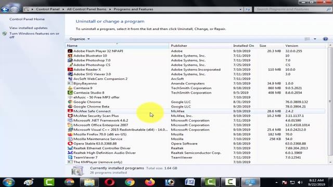The height and width of the screenshot is (187, 333).
Task: Click version 76.0.3809.132 cell
Action: click(297, 102)
